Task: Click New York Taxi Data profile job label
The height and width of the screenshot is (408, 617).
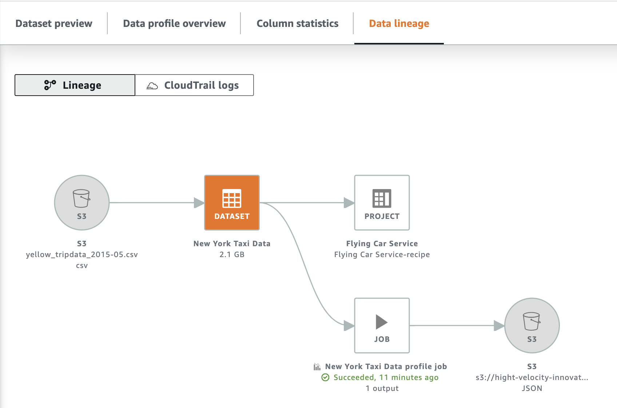Action: tap(386, 367)
